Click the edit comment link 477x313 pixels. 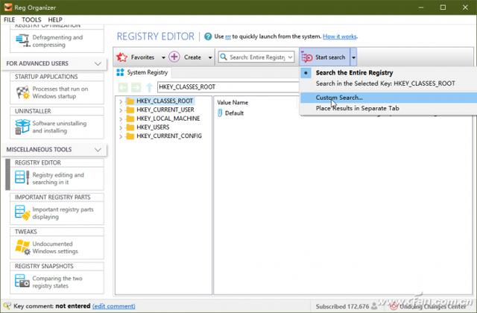pyautogui.click(x=114, y=306)
